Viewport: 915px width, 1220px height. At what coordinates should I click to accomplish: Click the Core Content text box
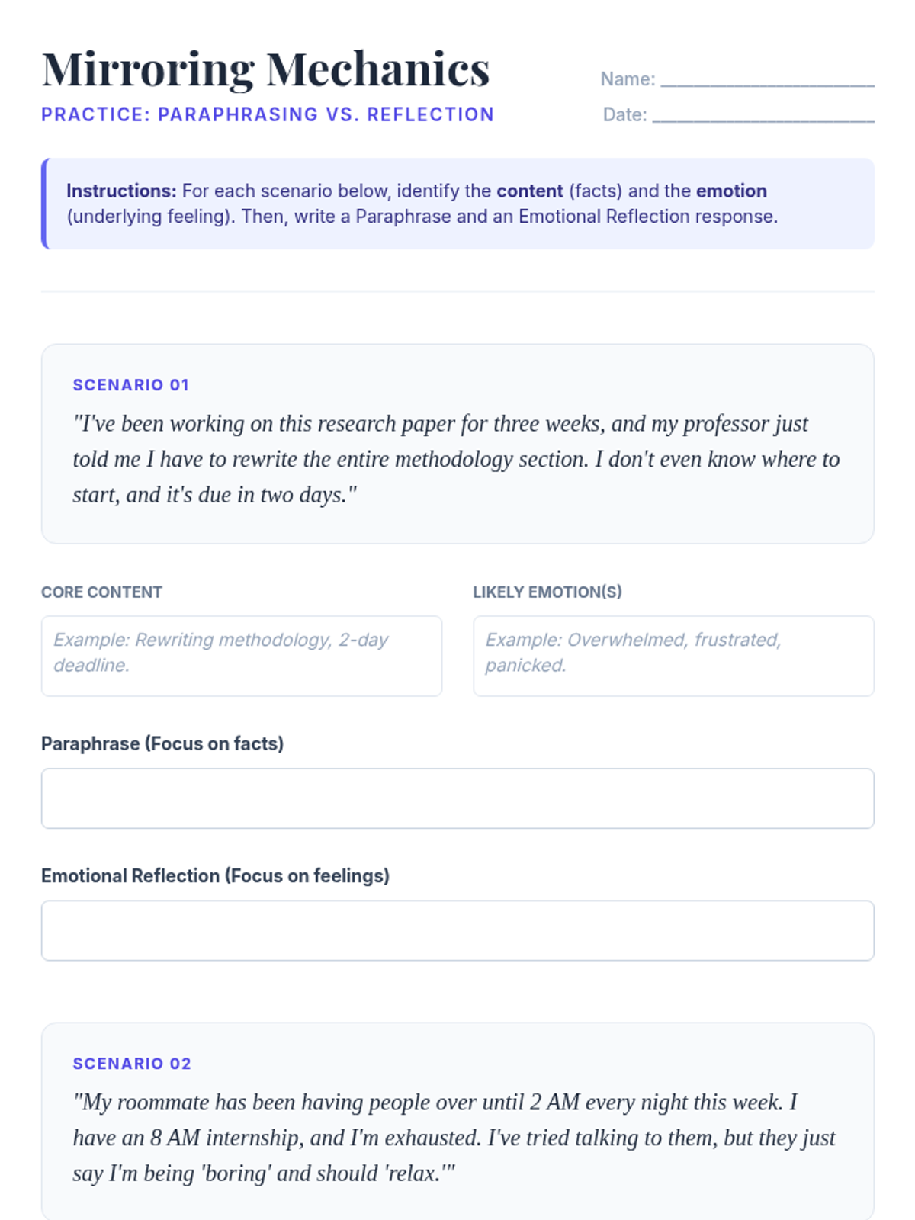[x=241, y=656]
